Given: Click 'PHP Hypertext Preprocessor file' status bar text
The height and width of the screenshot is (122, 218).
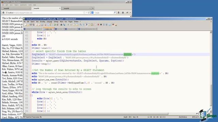Looking at the screenshot, I should 32,117.
